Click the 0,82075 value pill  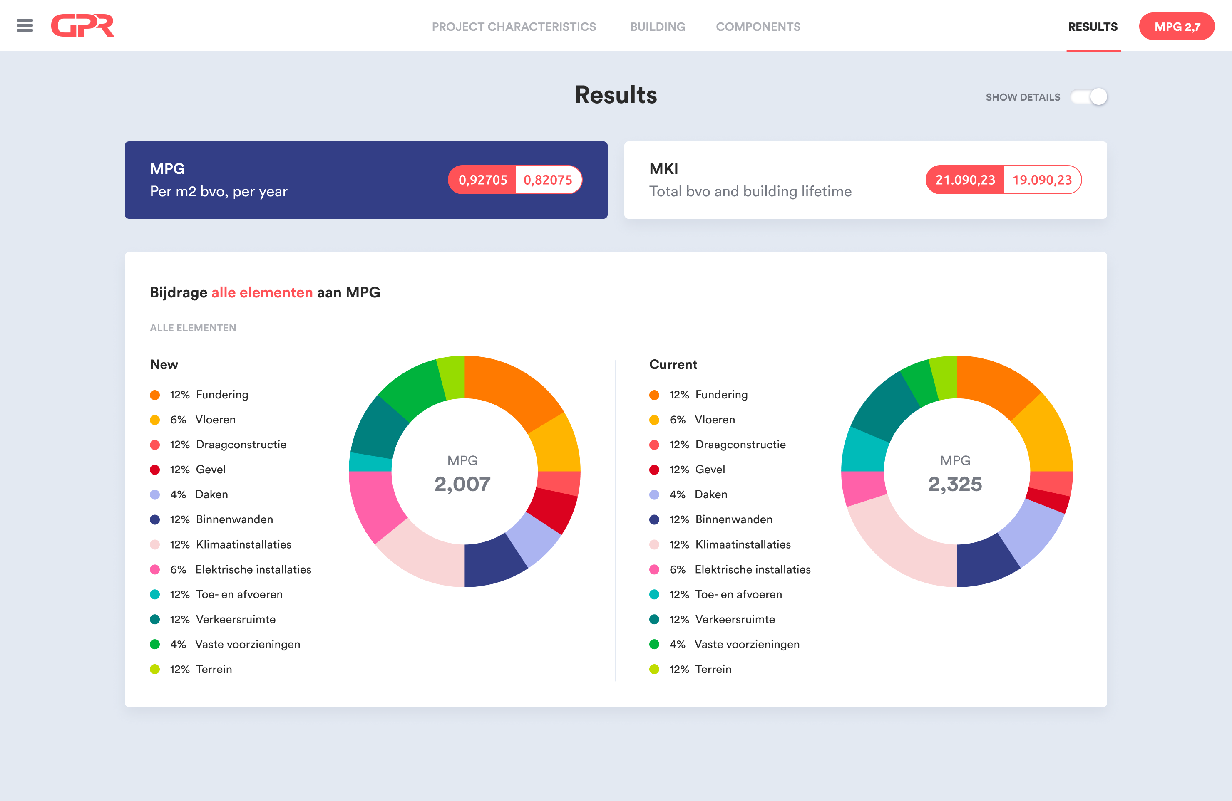[548, 180]
